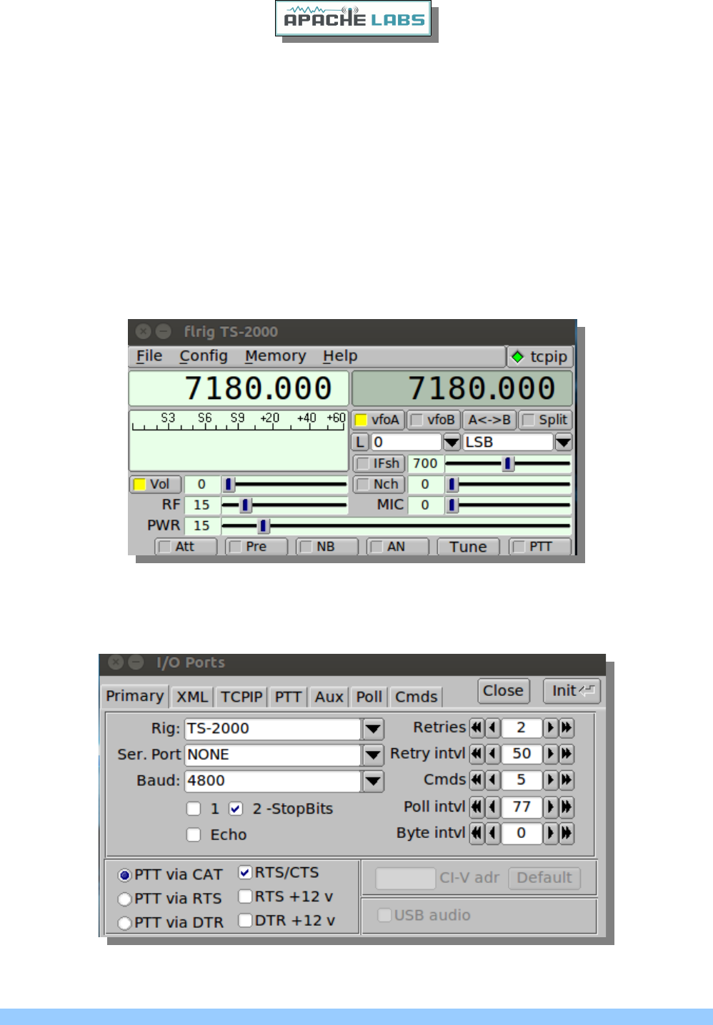Viewport: 713px width, 1025px height.
Task: Open the Rig TS-2000 dropdown arrow
Action: (x=373, y=729)
